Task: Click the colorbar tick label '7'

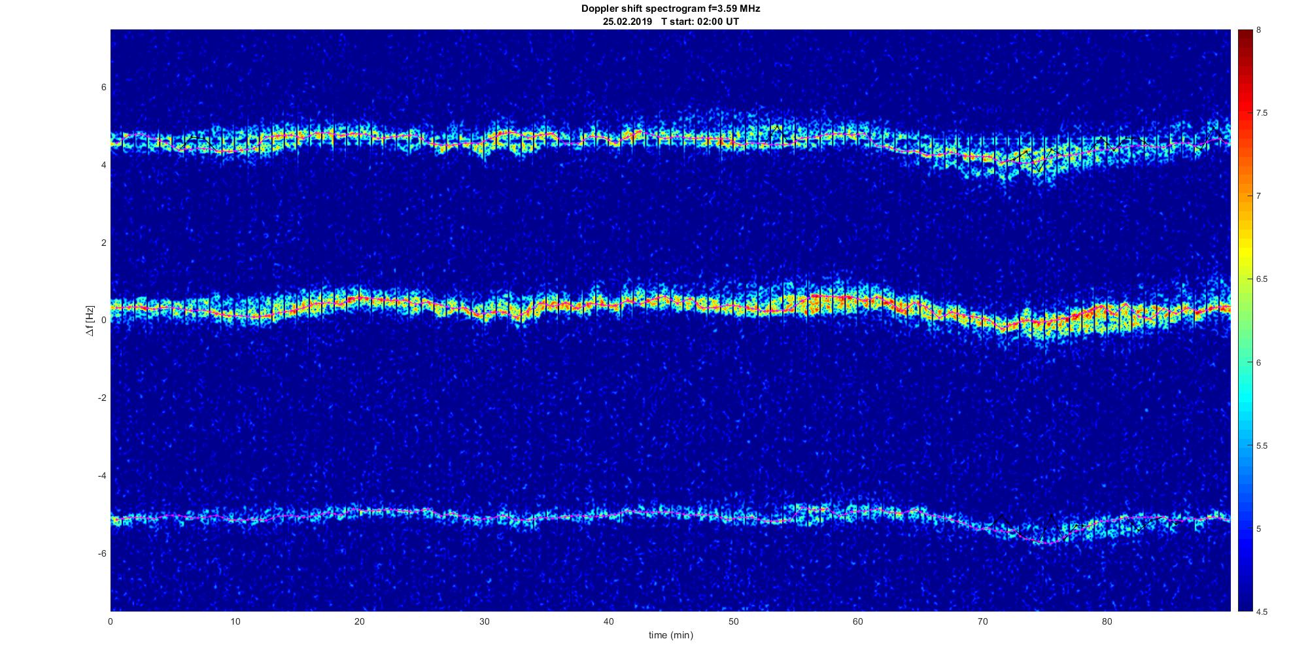Action: point(1259,196)
